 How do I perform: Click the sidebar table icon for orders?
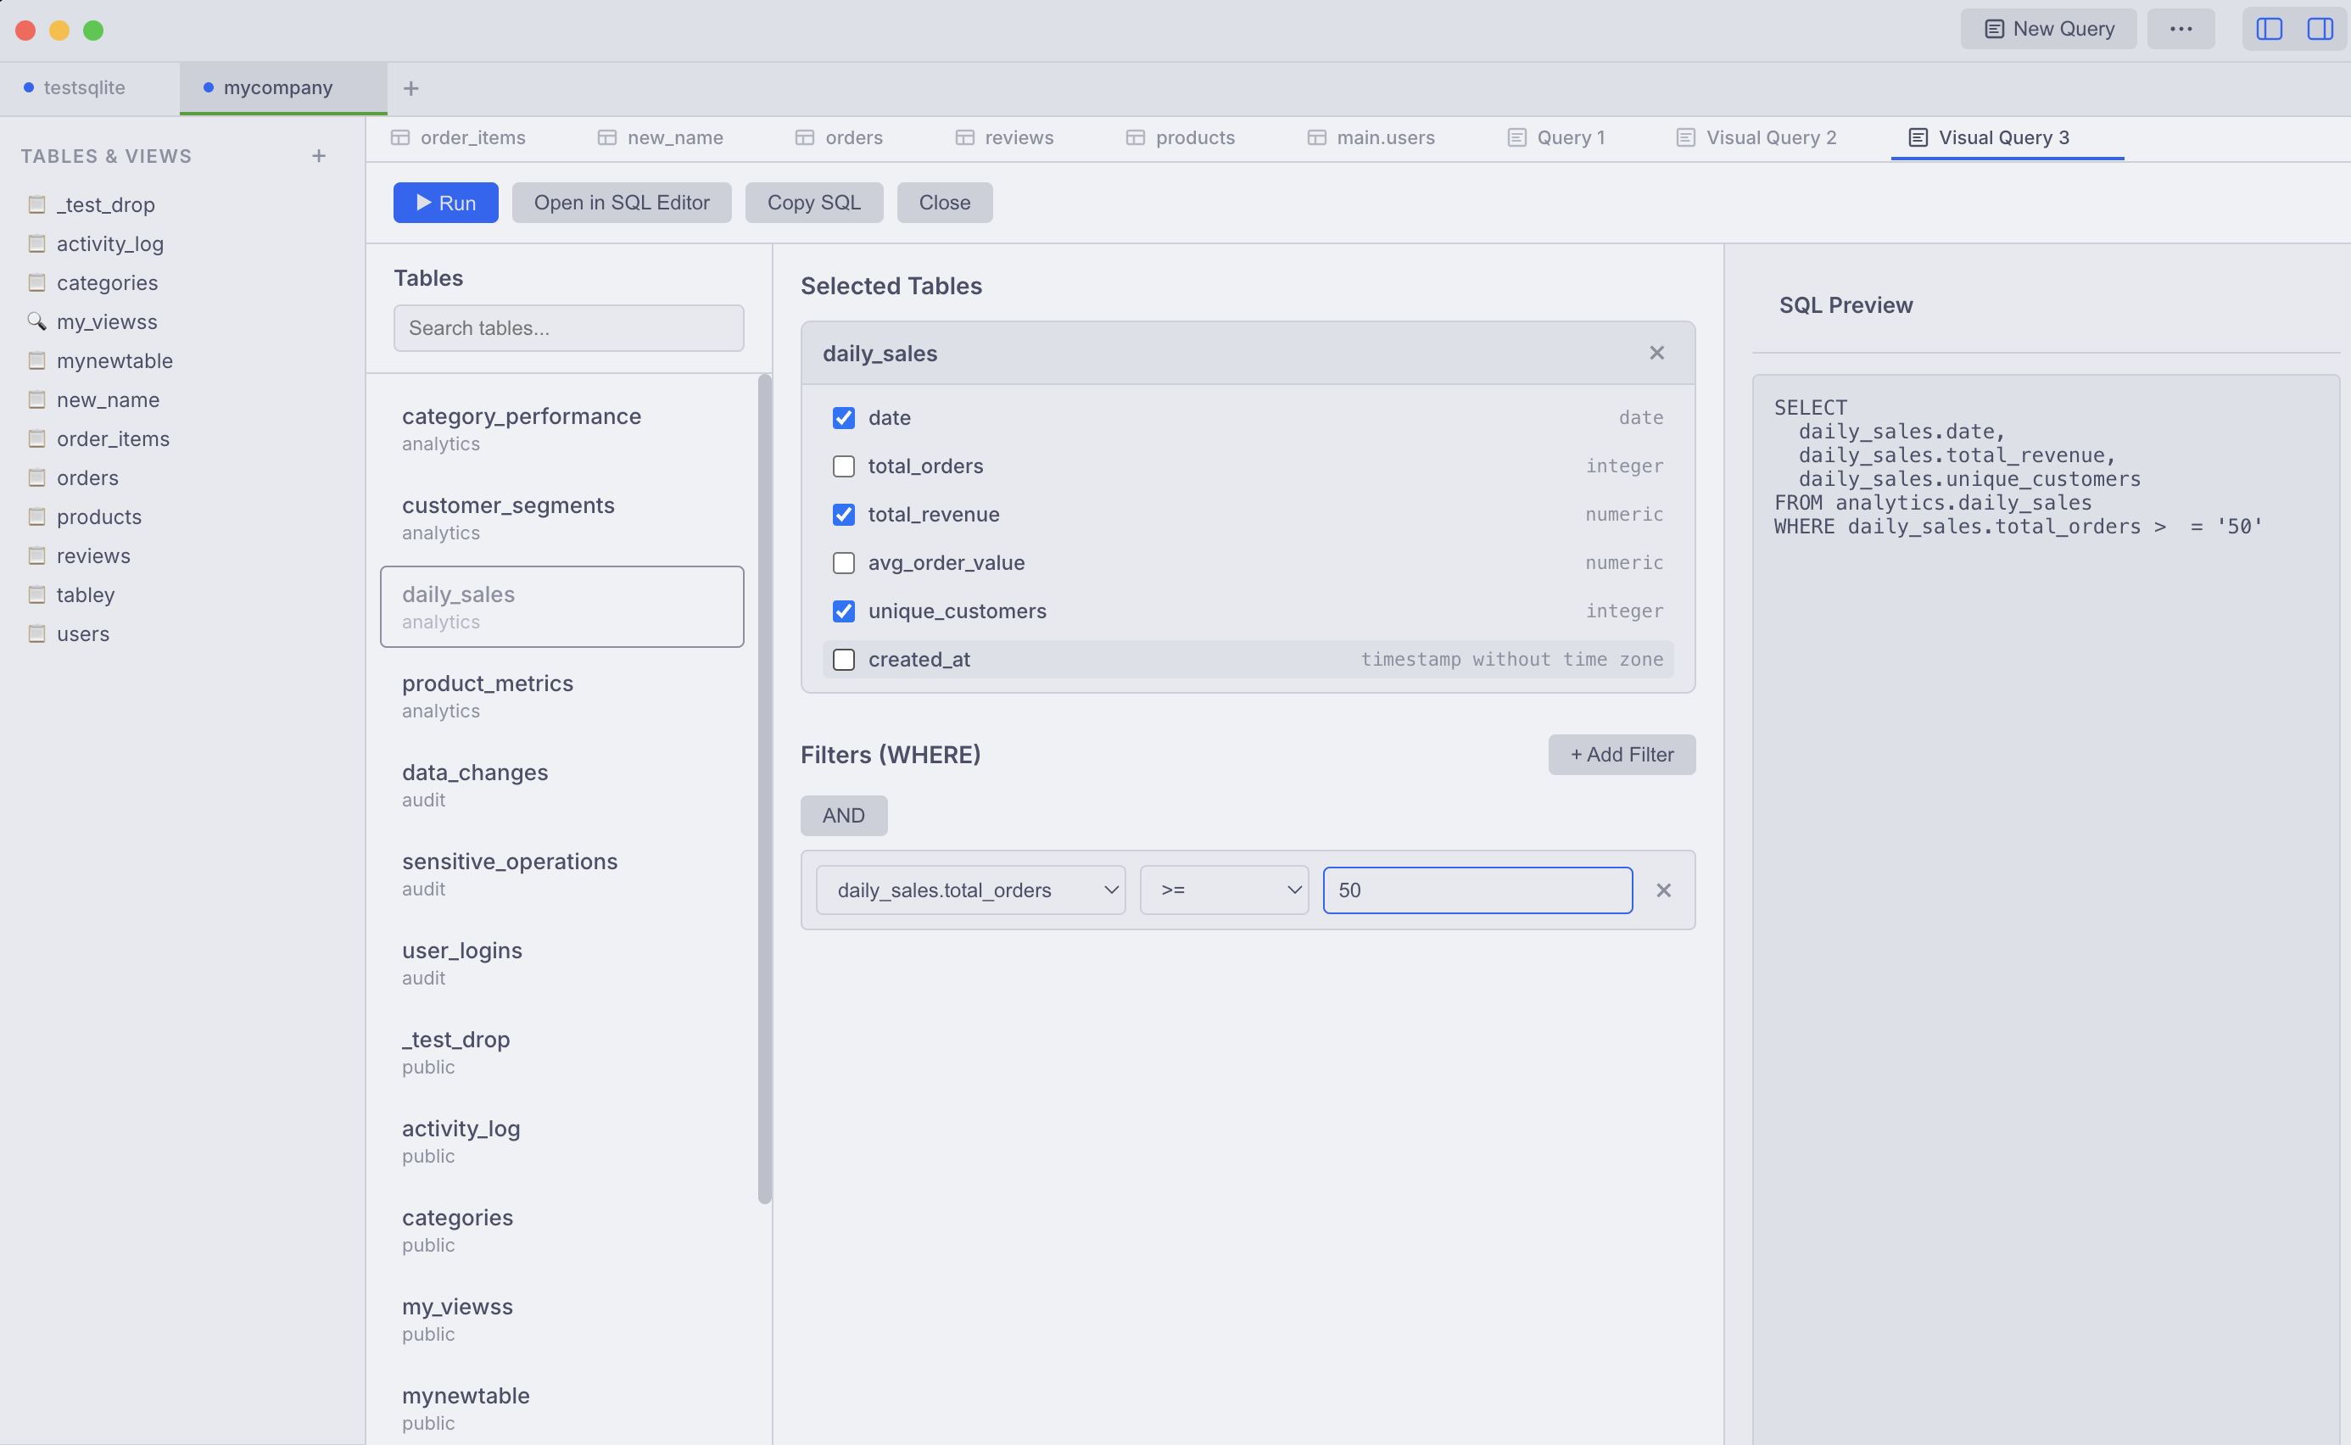point(37,477)
